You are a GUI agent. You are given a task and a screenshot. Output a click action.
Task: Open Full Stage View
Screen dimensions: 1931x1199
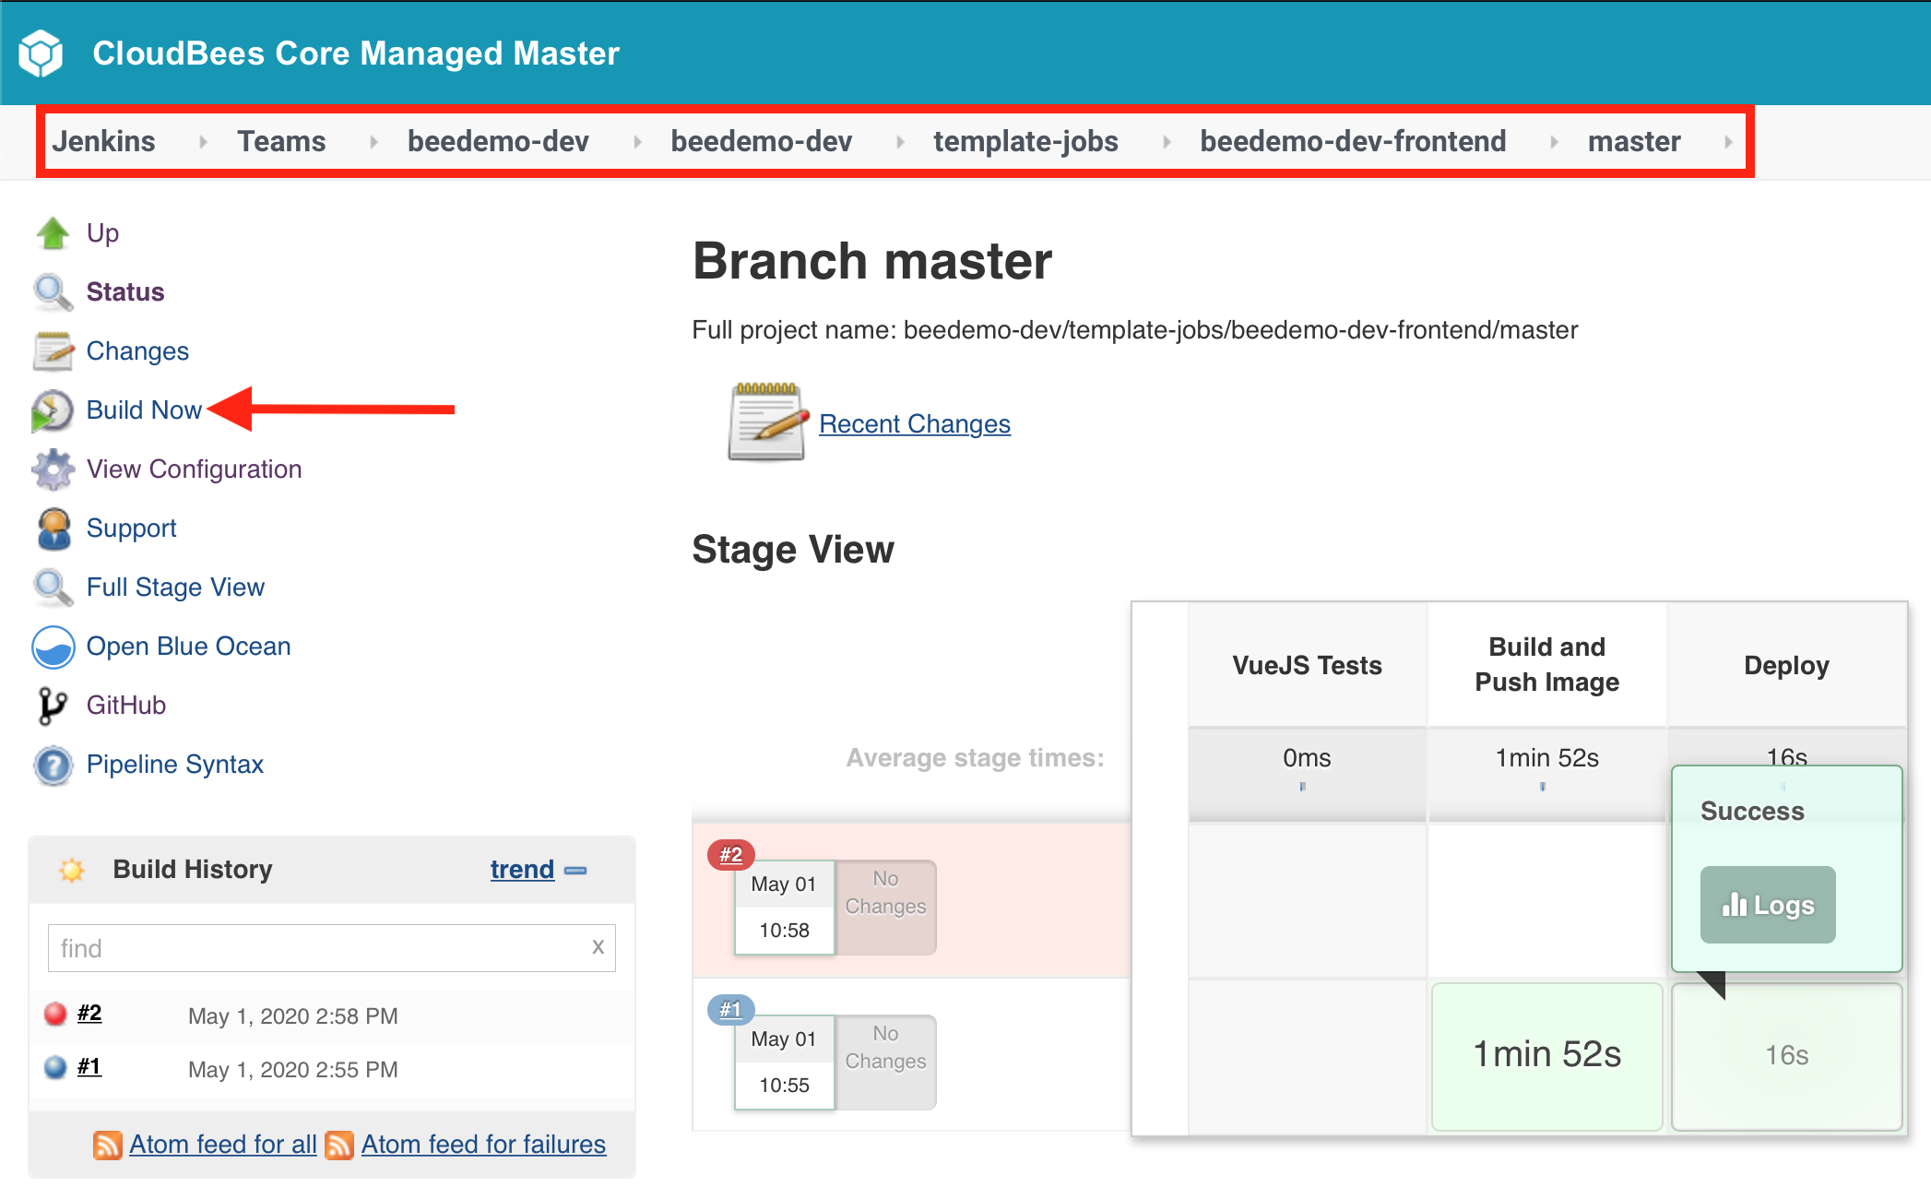[x=175, y=588]
